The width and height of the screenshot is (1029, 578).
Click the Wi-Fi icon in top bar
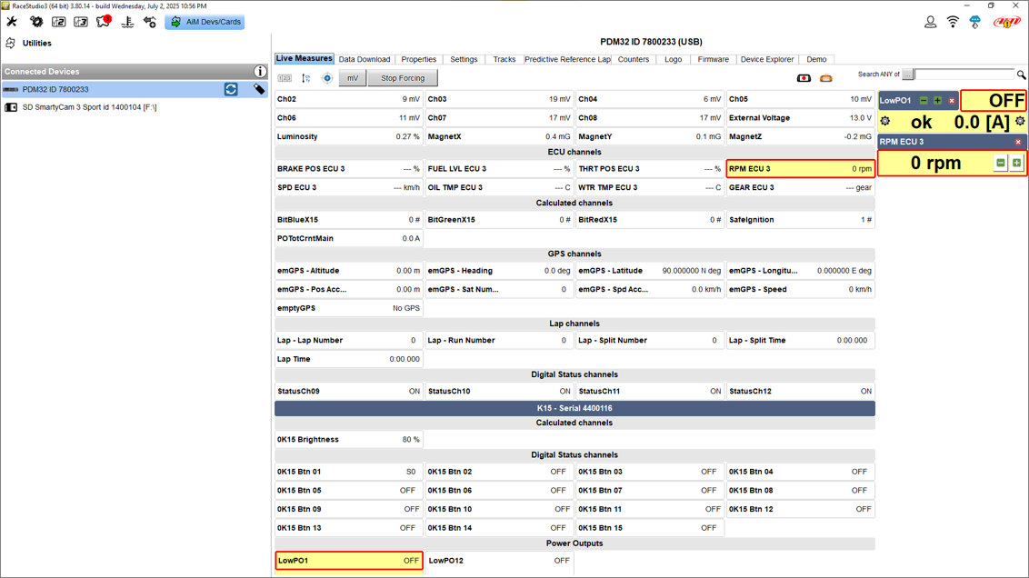click(953, 22)
